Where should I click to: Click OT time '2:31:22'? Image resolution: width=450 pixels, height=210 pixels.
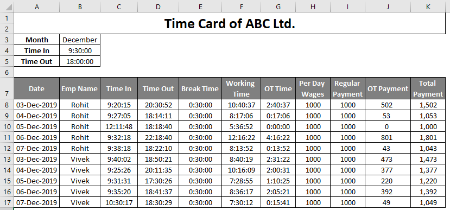pyautogui.click(x=278, y=159)
